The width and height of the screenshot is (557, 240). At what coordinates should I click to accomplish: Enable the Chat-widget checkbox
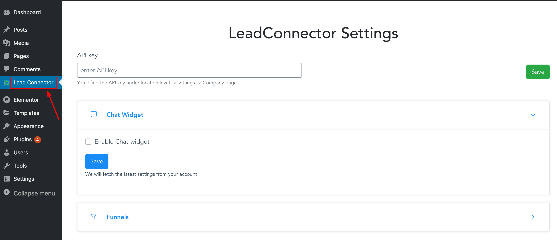click(88, 142)
